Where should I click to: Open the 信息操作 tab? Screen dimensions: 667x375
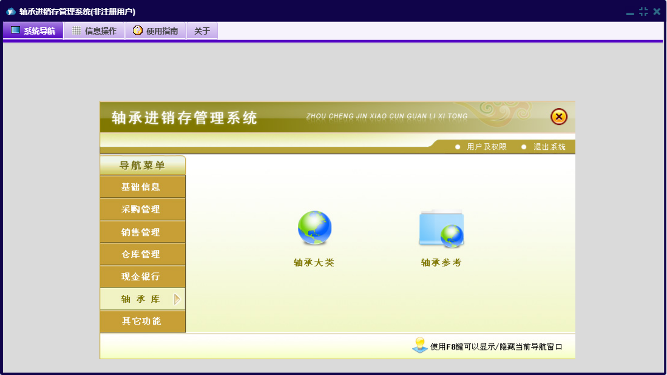[94, 30]
